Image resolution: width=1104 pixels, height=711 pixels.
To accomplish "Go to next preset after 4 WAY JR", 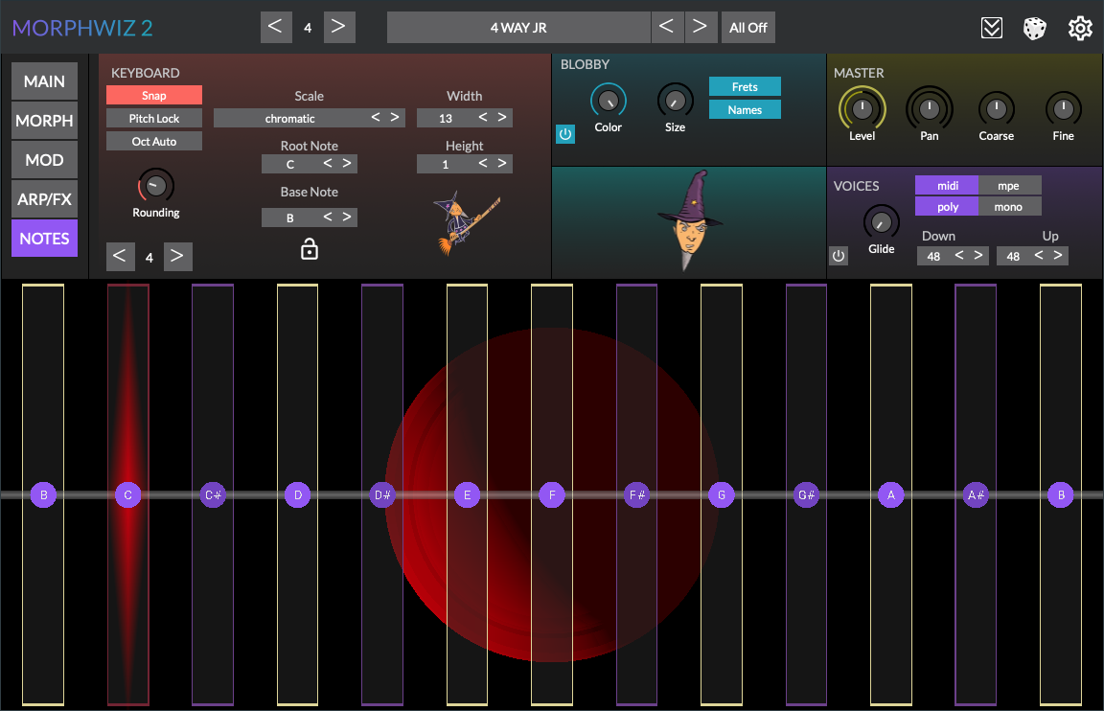I will click(701, 28).
